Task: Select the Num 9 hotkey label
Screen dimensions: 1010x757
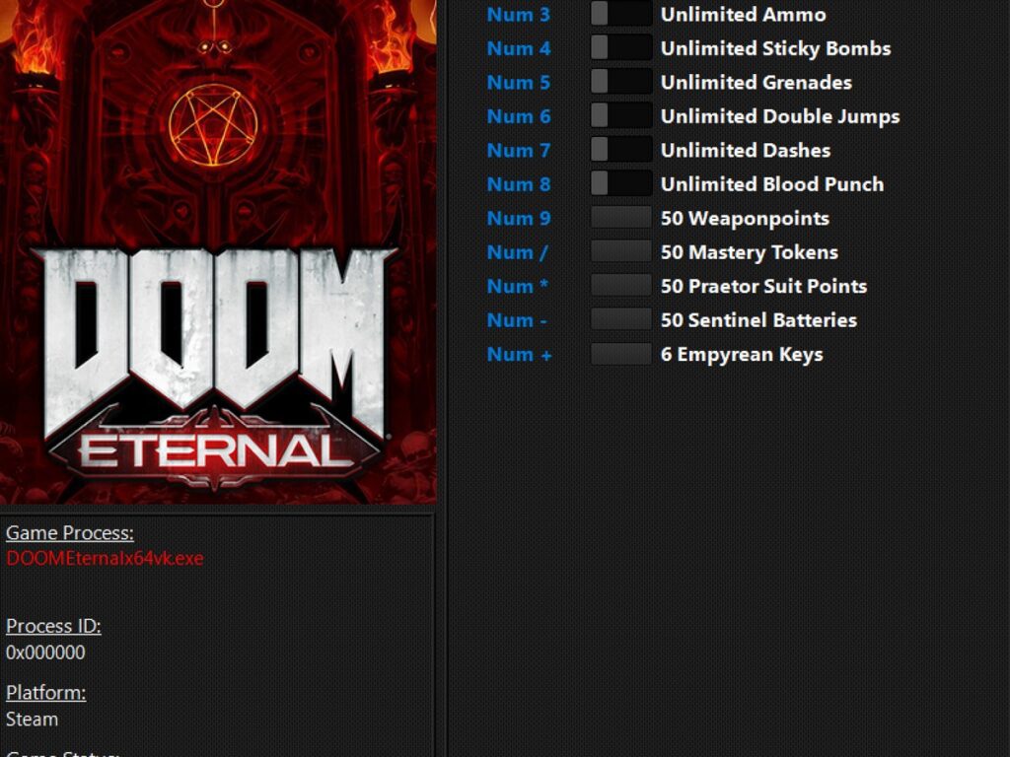Action: [x=519, y=218]
